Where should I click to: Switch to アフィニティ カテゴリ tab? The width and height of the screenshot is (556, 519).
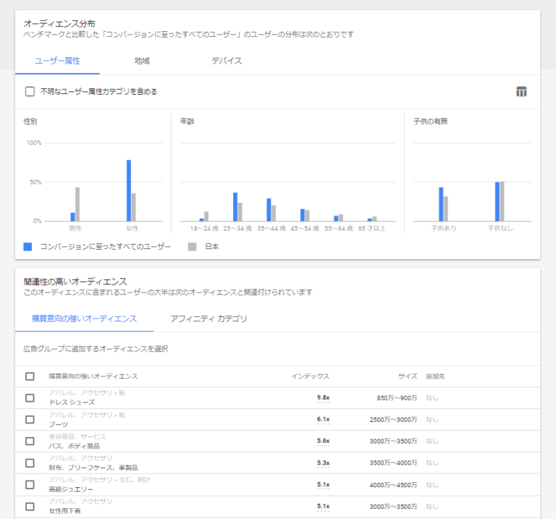click(208, 318)
